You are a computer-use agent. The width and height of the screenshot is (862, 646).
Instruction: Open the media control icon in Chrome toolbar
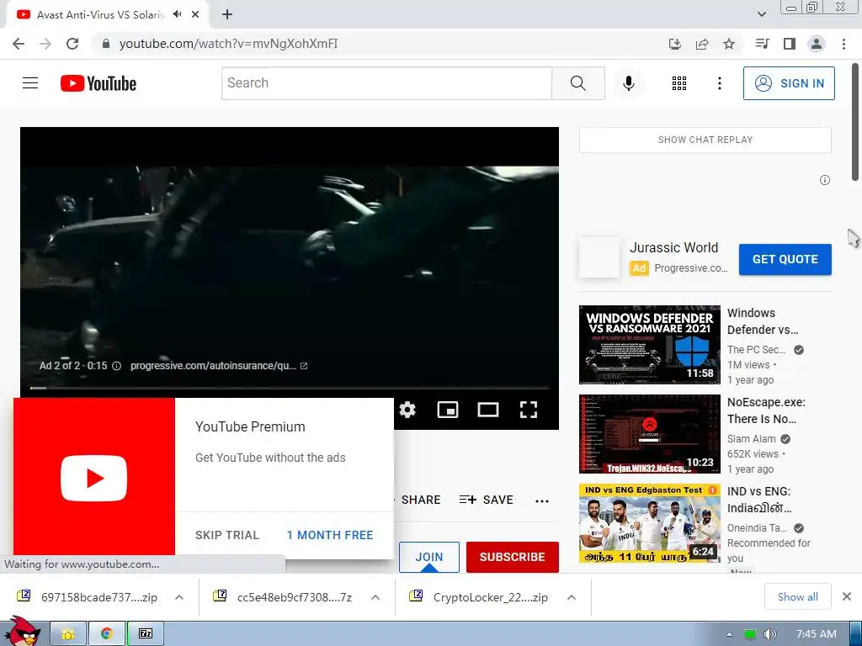tap(762, 44)
